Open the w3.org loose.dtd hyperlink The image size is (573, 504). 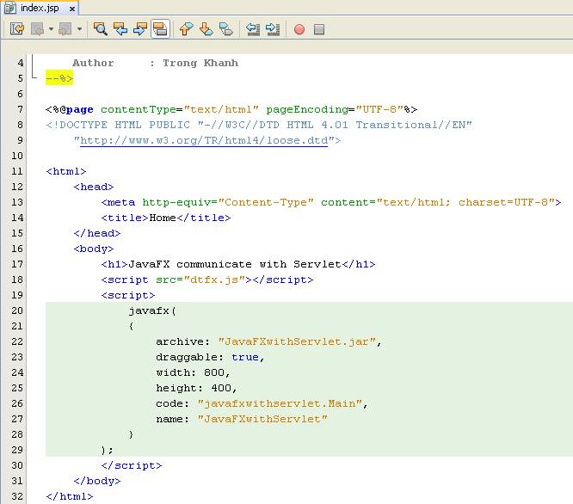click(204, 140)
